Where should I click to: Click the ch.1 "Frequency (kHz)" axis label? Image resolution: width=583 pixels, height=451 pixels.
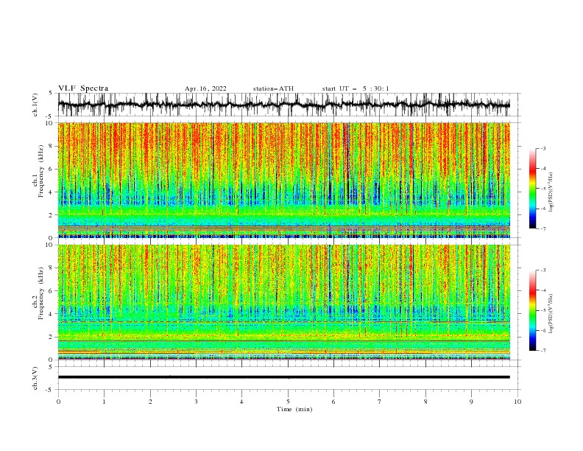(x=40, y=171)
